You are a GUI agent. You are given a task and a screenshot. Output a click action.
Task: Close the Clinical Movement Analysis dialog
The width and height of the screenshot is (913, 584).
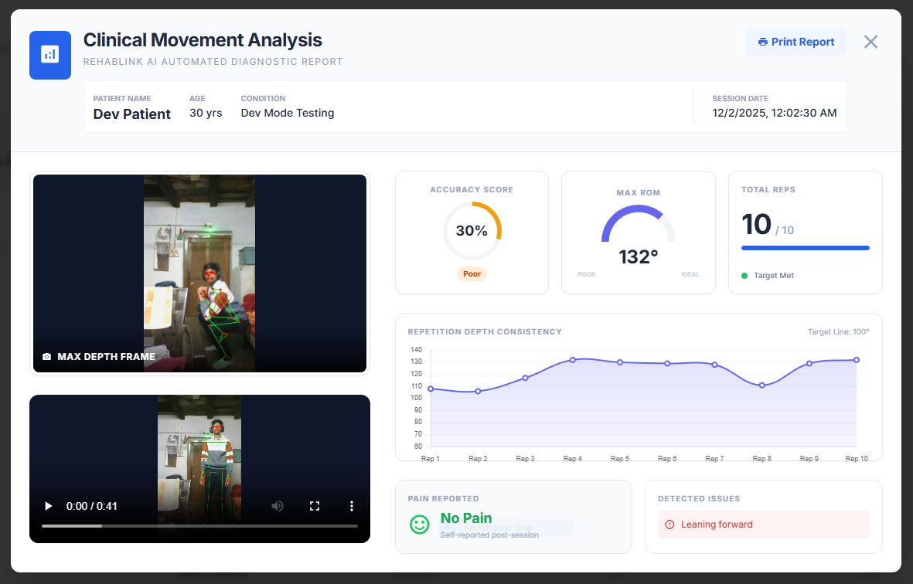click(870, 42)
